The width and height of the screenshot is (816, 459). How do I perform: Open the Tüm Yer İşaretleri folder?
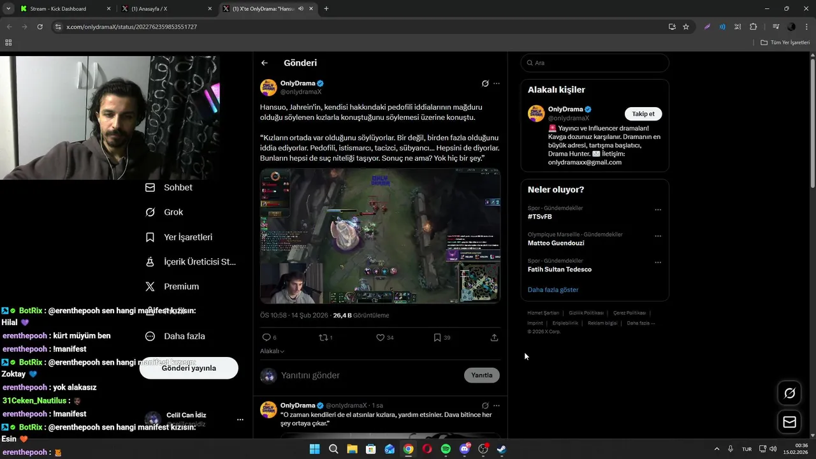[785, 43]
